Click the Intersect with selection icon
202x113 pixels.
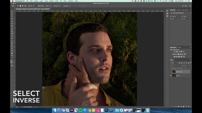tap(25, 6)
